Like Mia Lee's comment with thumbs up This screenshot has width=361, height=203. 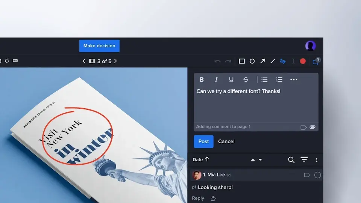tap(213, 198)
